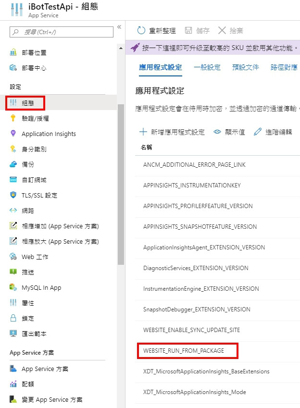Open the SnapshotDebugger_EXTENSION_VERSION setting

(x=197, y=309)
